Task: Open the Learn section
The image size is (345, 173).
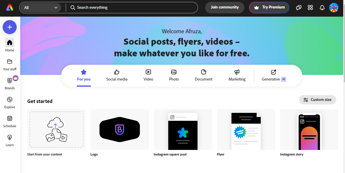Action: point(9,139)
